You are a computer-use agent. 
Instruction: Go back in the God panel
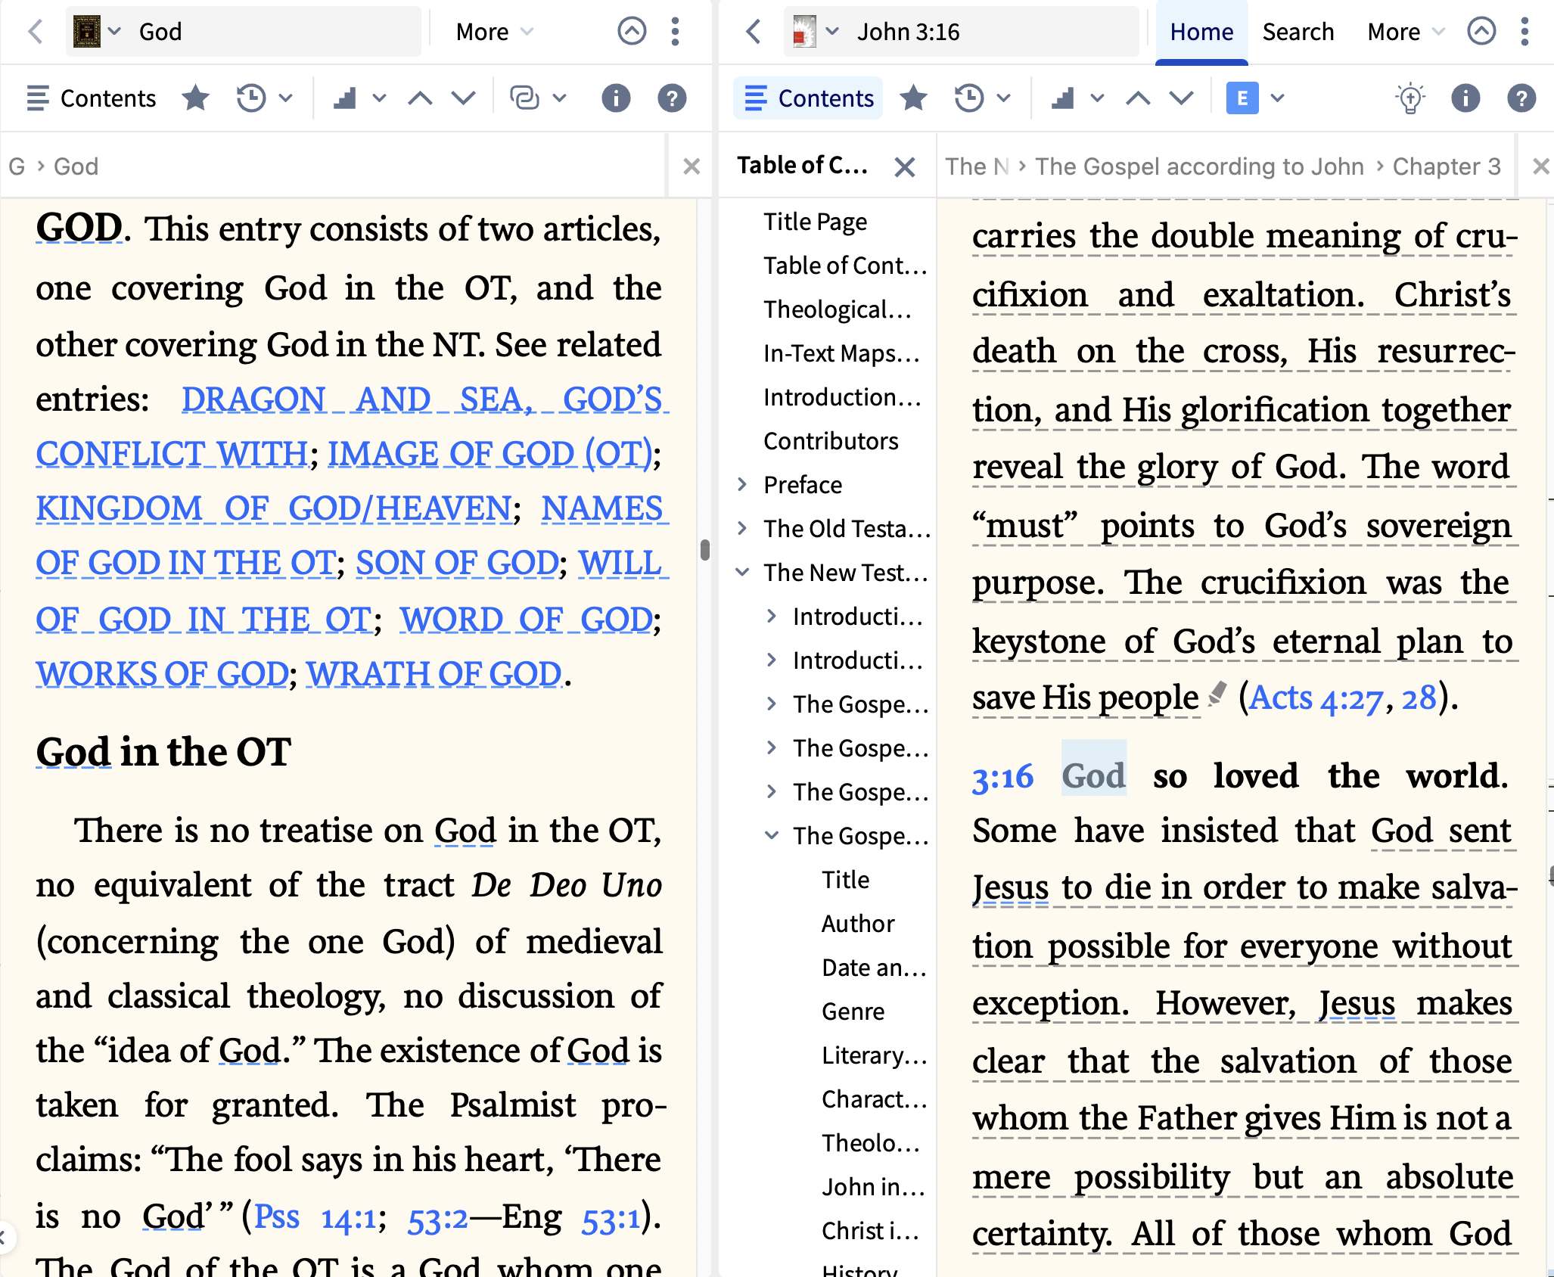(x=35, y=32)
